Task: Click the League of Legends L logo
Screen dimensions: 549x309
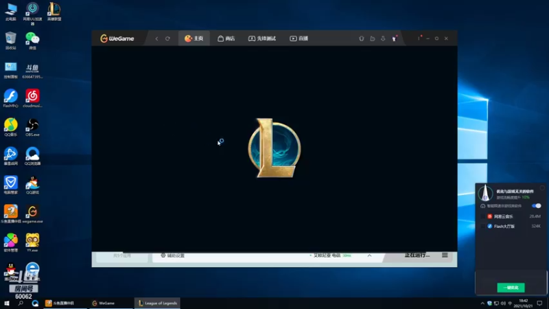Action: [x=274, y=148]
